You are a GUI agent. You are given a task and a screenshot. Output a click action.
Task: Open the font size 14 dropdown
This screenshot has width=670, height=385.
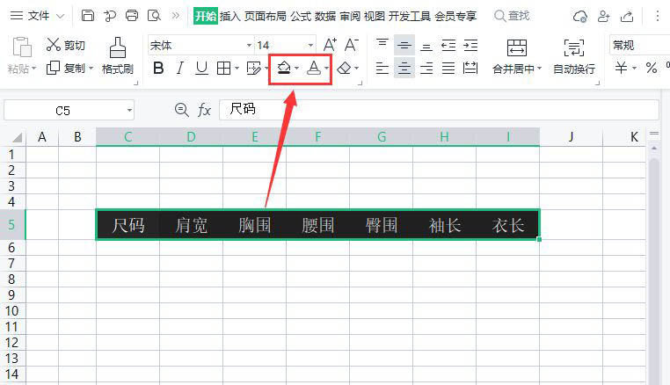[x=310, y=46]
